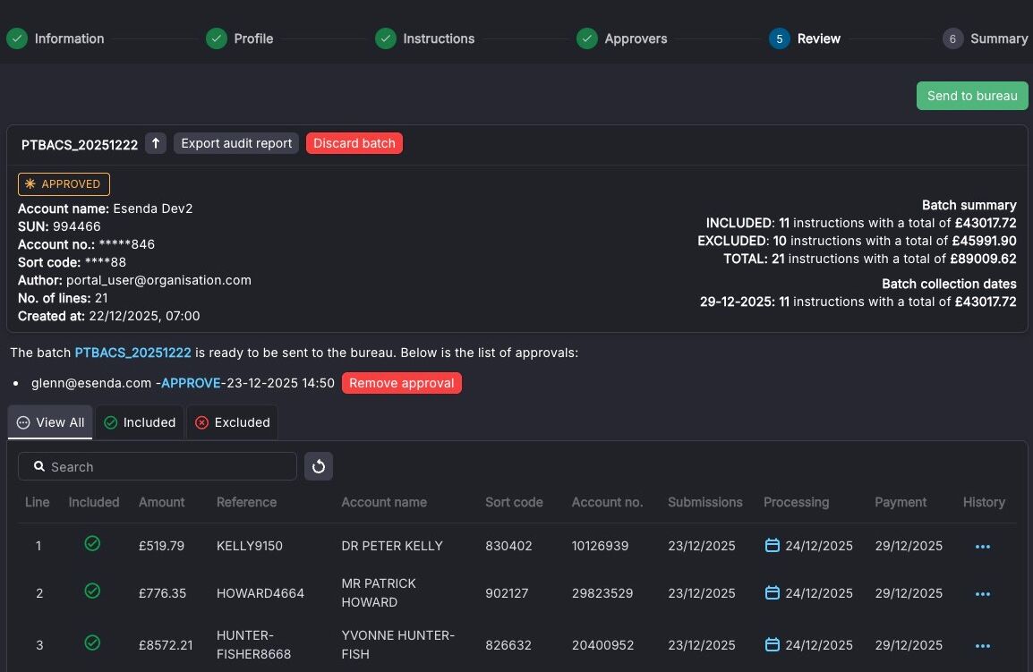Click the green check on Approvers step
The width and height of the screenshot is (1033, 672).
[587, 38]
